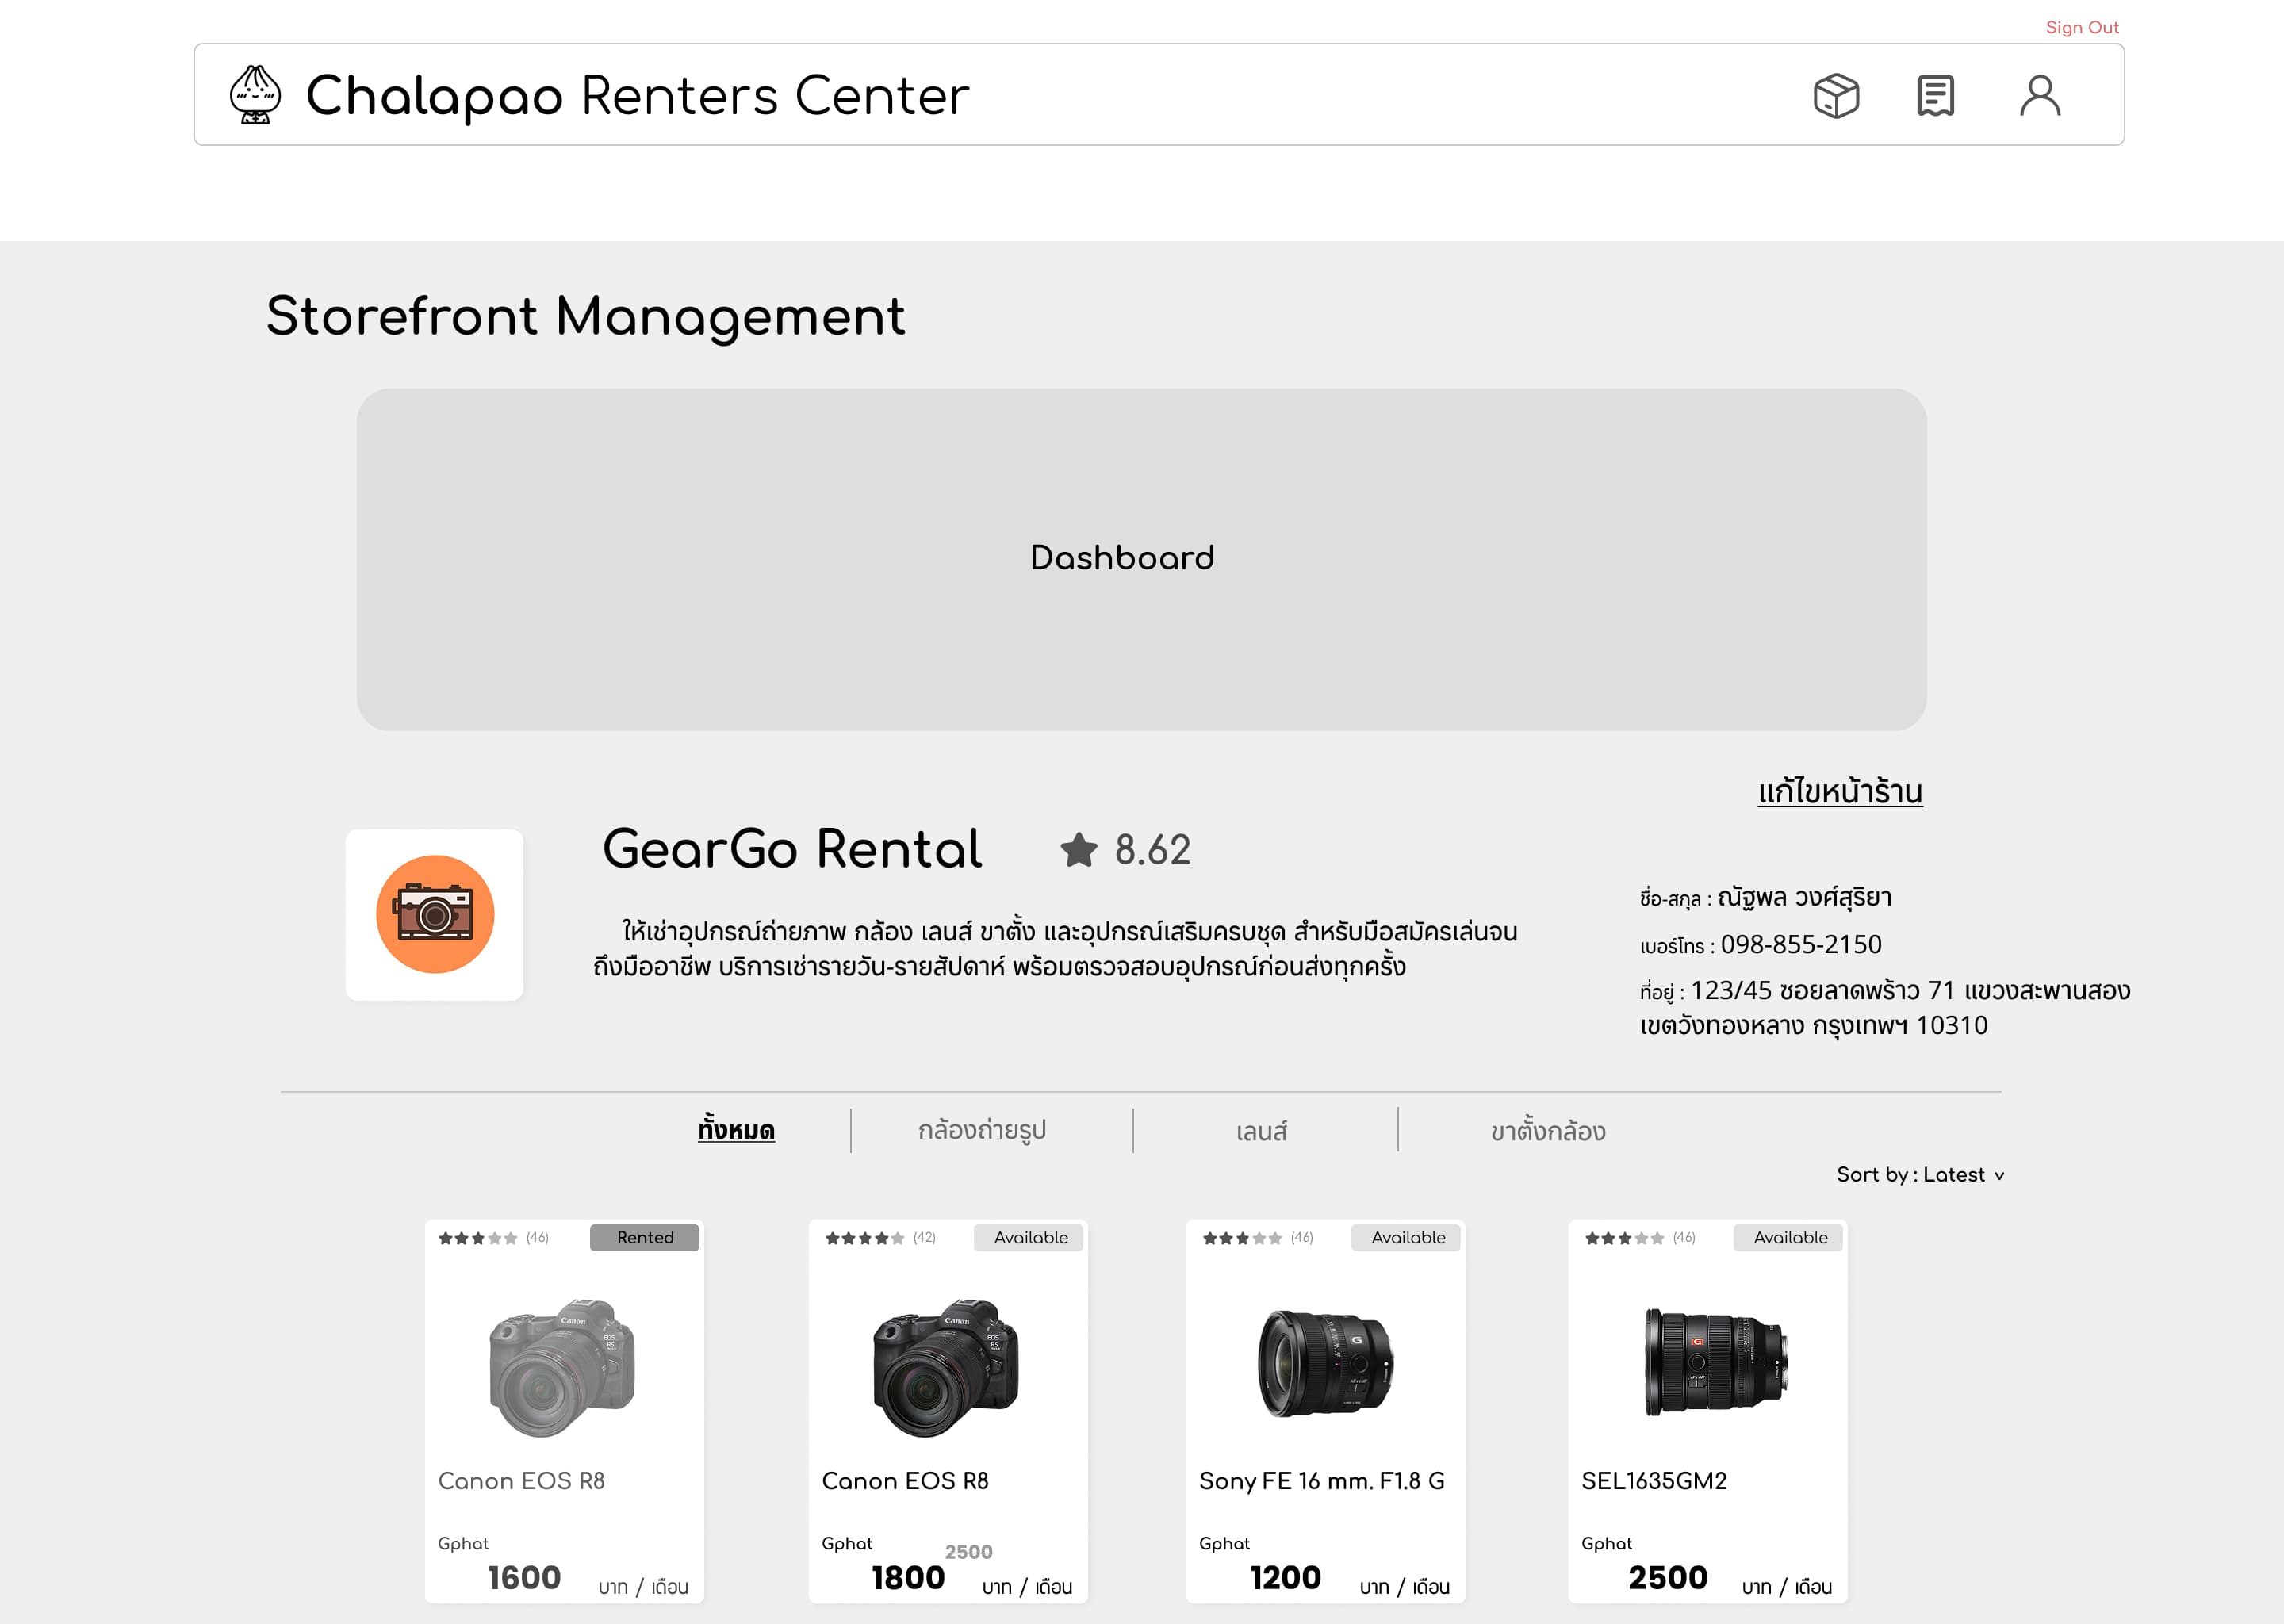Select the ทั้งหมด tab
2284x1624 pixels.
pos(736,1130)
